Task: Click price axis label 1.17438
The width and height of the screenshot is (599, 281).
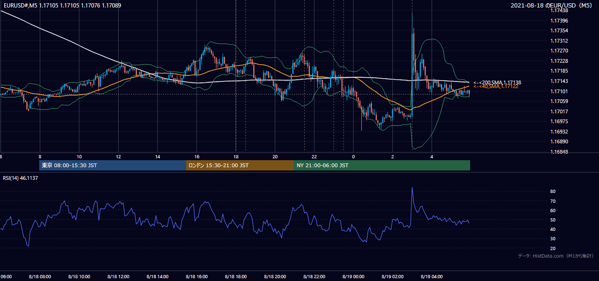Action: tap(560, 10)
